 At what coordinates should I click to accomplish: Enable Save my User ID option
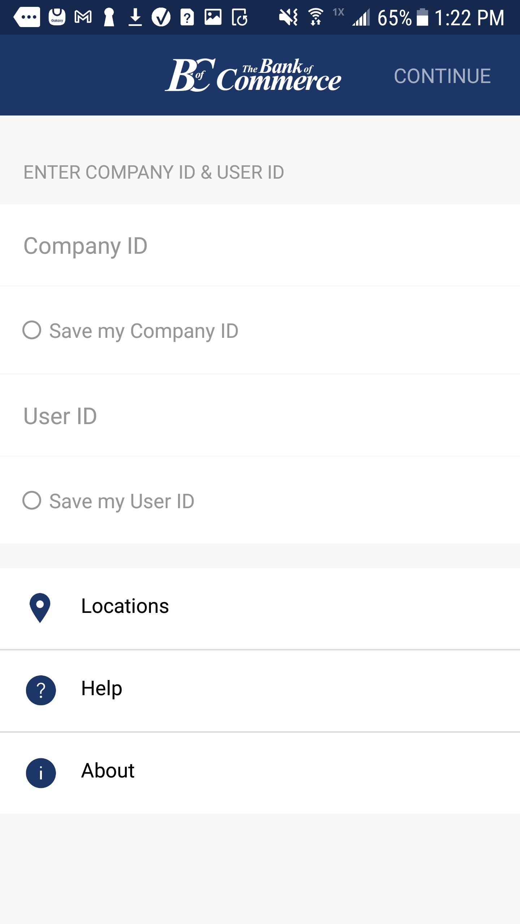[32, 501]
